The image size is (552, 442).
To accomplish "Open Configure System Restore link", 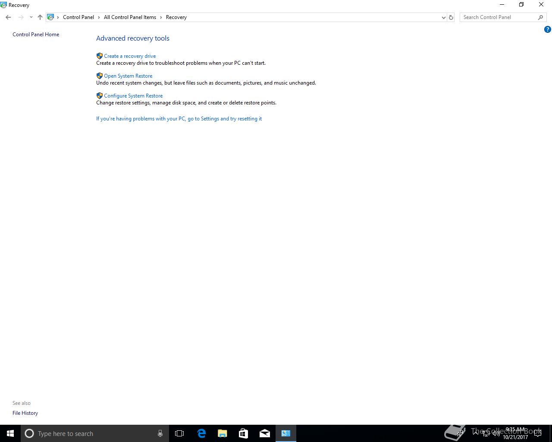I will (x=133, y=96).
